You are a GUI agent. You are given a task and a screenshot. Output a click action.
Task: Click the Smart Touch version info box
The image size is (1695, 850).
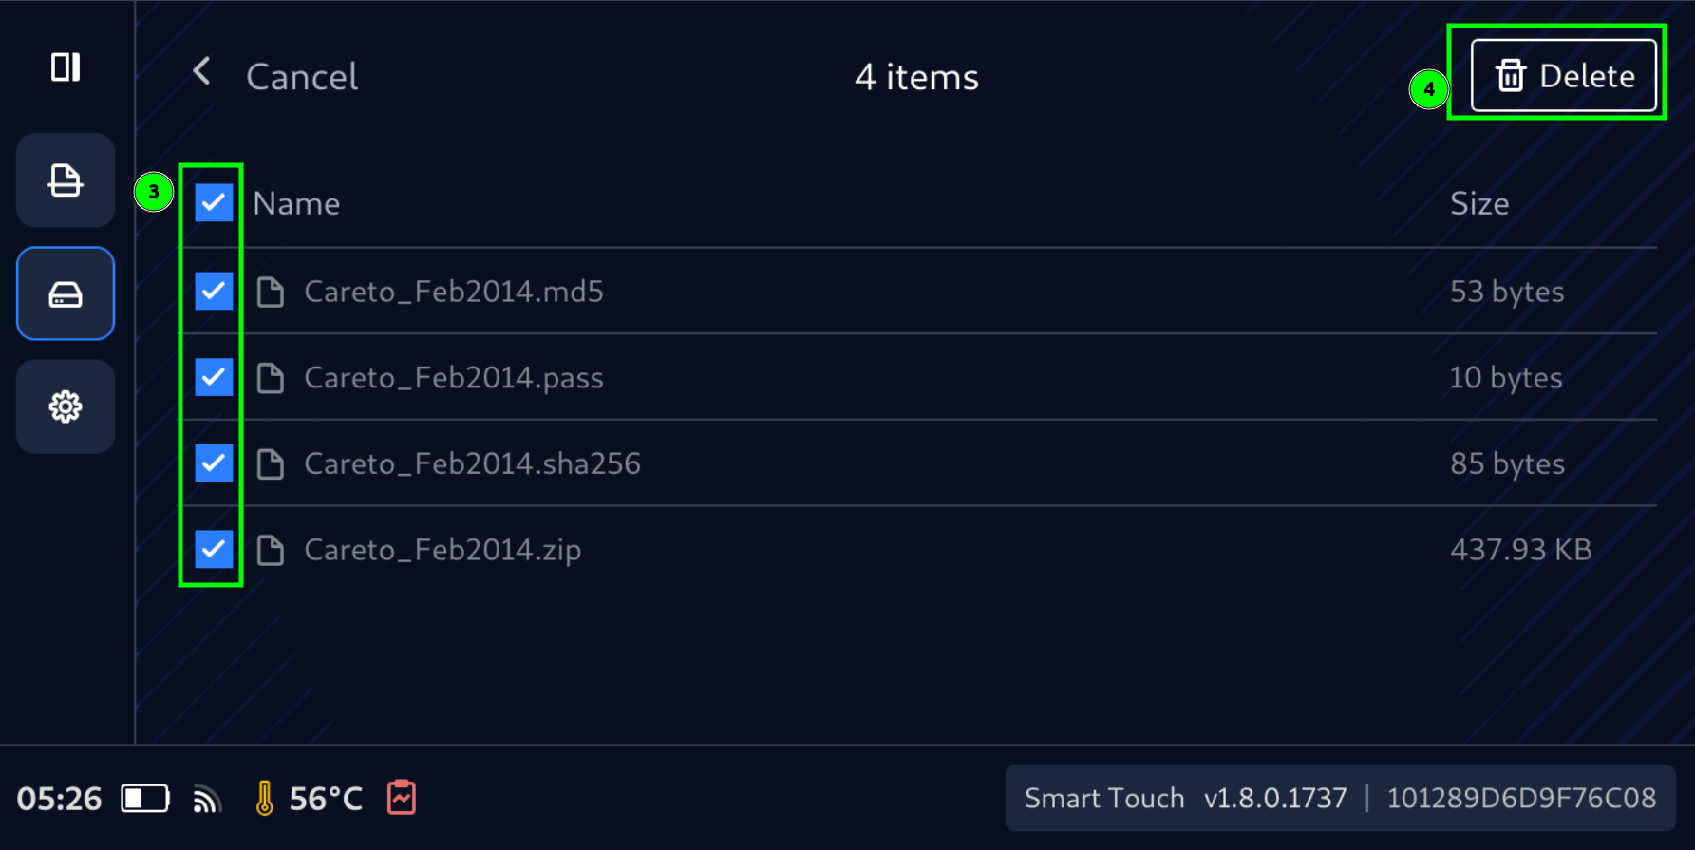tap(1340, 799)
